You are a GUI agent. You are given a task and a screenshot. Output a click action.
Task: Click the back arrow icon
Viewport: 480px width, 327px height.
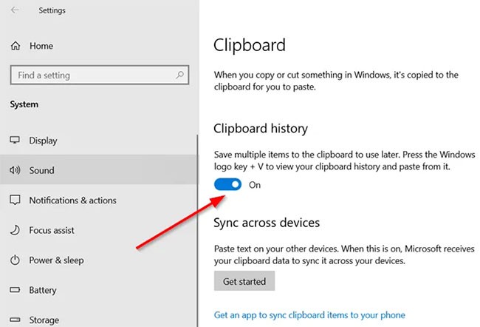click(x=16, y=10)
